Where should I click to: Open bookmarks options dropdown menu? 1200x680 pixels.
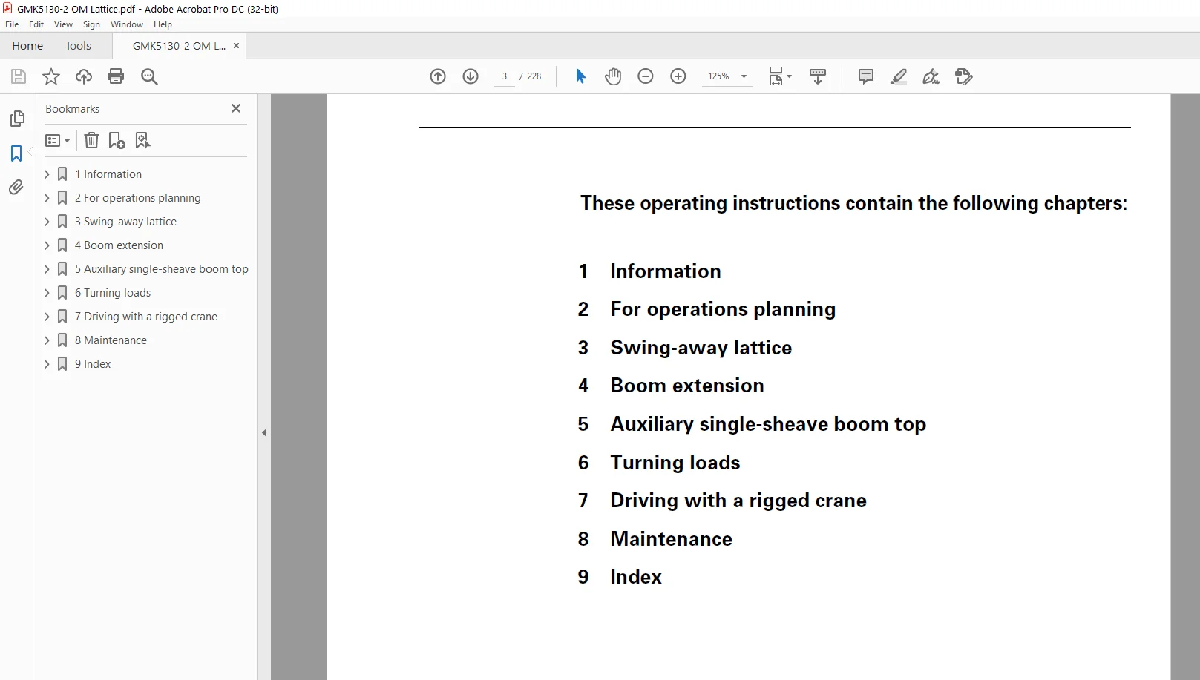[57, 140]
